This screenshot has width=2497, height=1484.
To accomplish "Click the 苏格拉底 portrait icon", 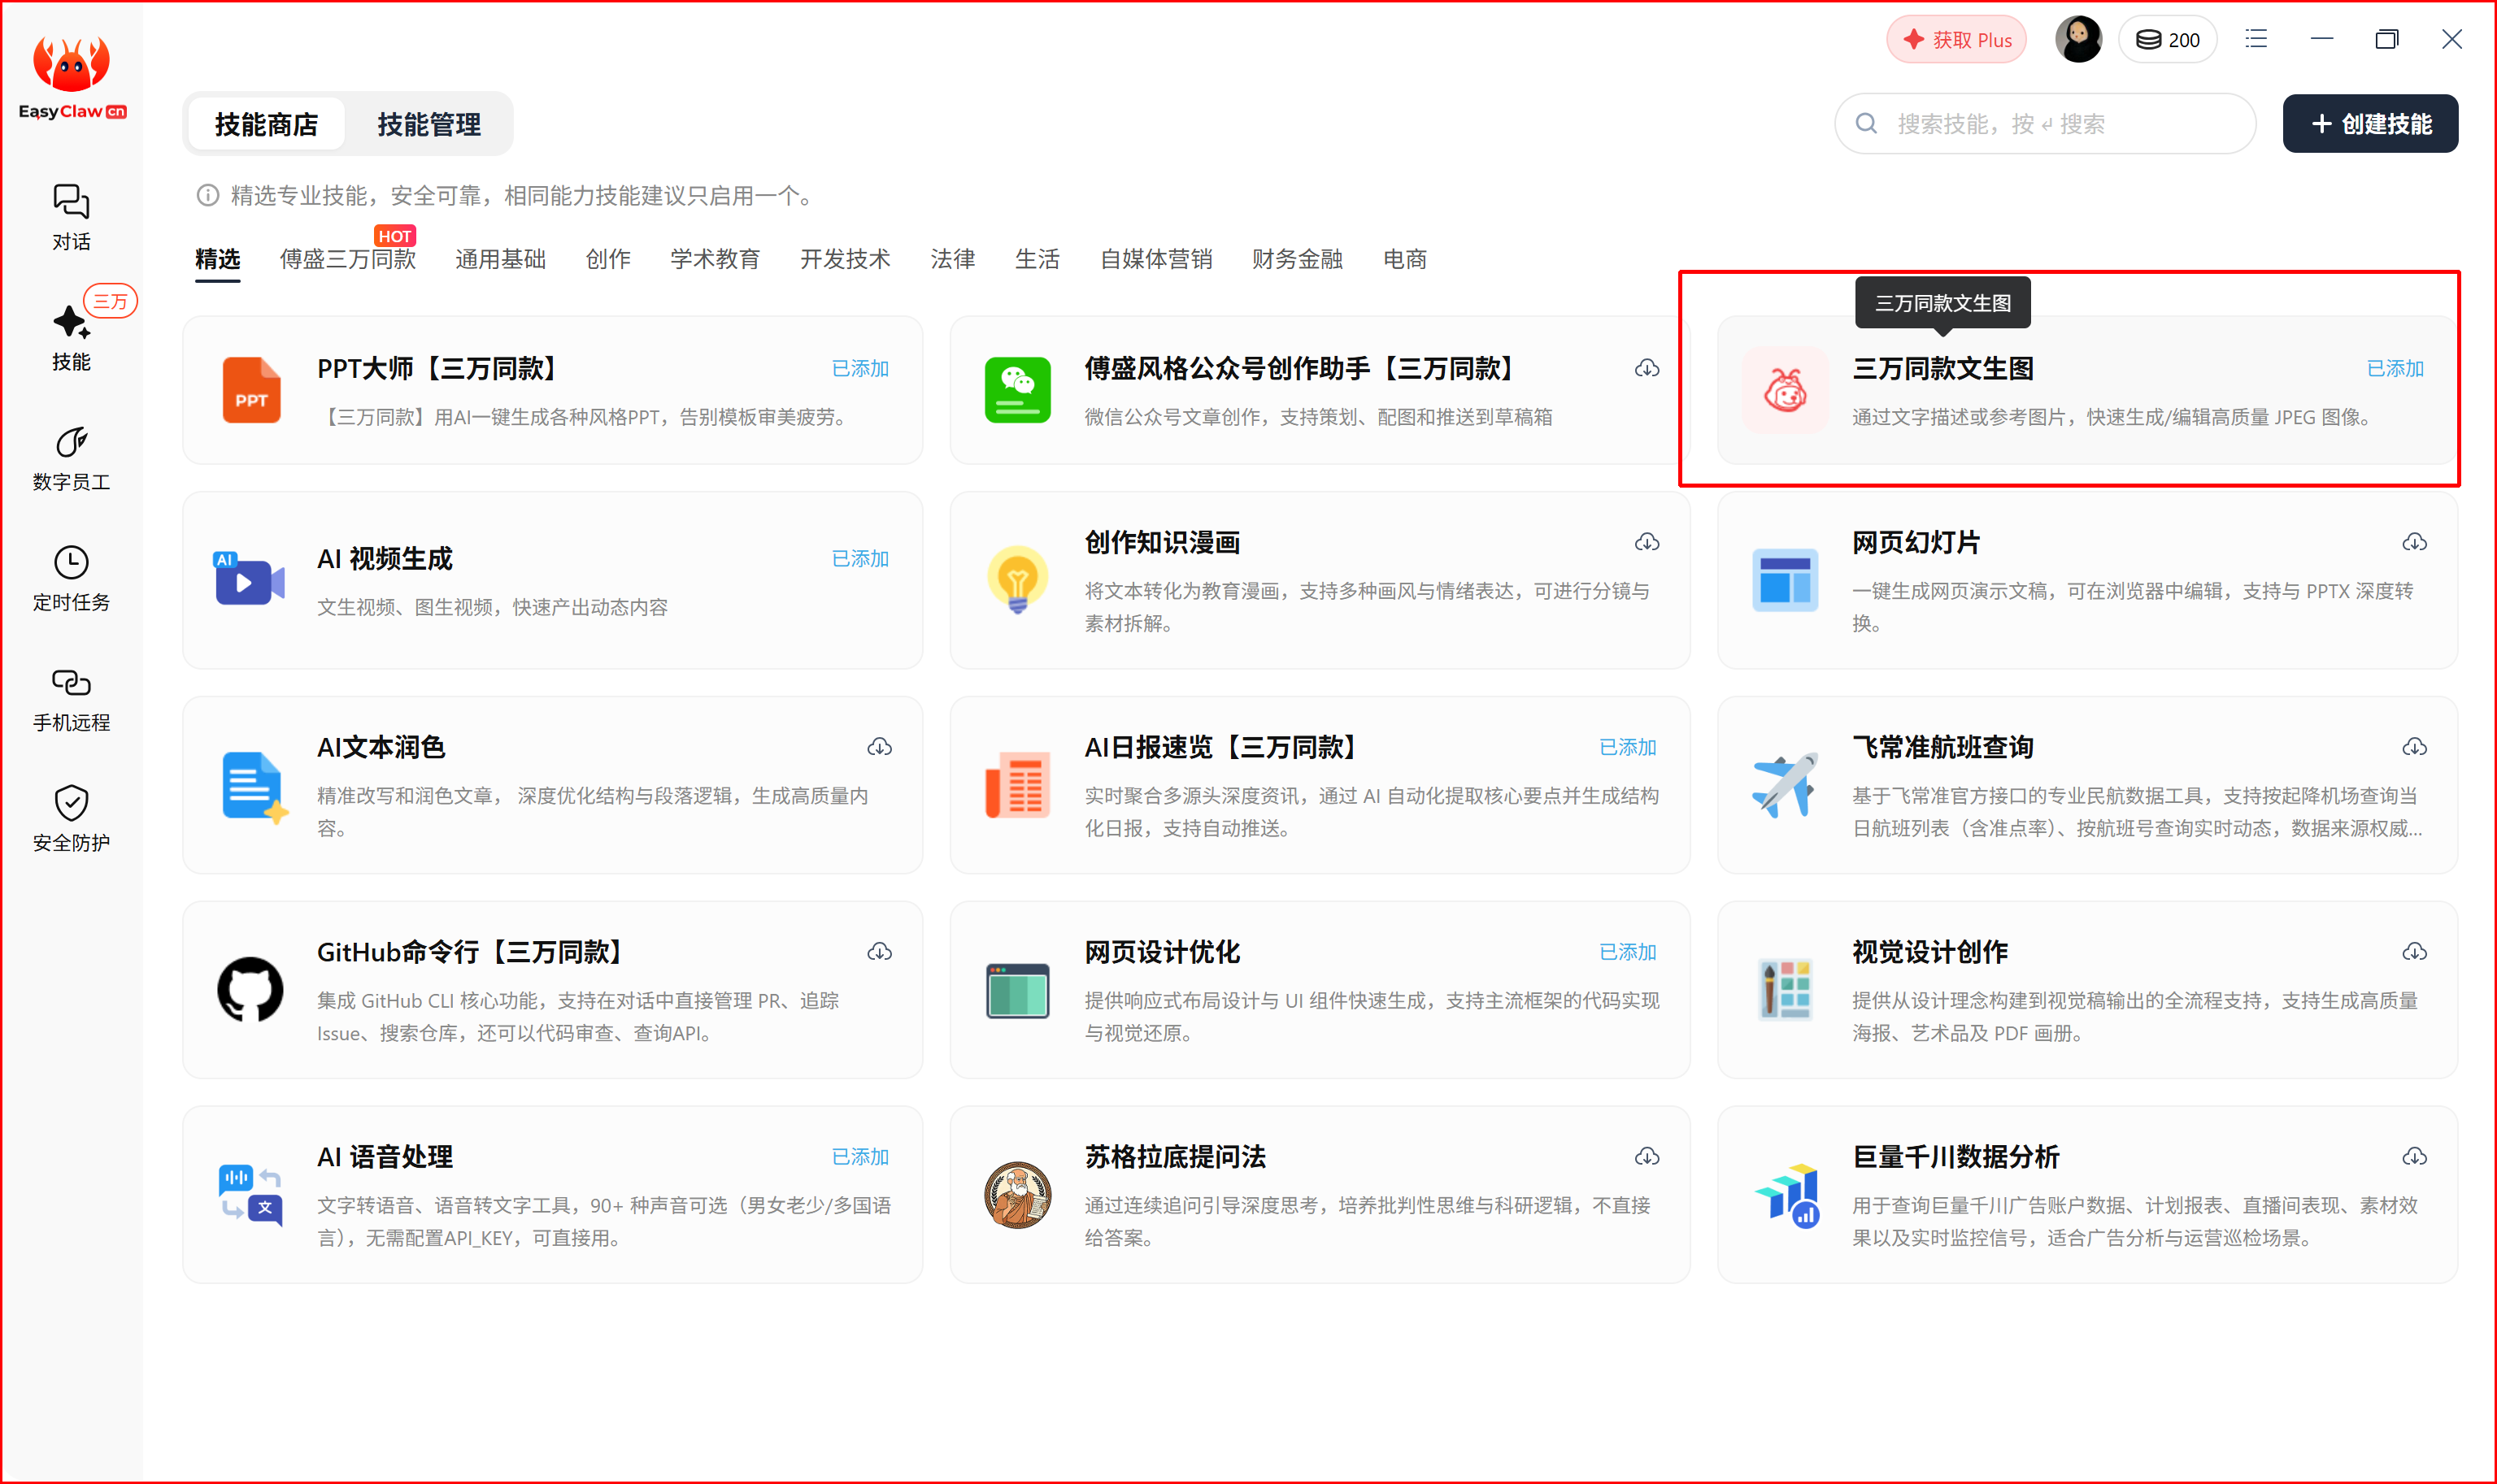I will point(1017,1194).
